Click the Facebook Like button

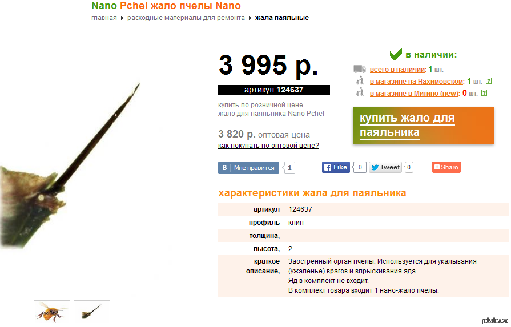tap(336, 167)
